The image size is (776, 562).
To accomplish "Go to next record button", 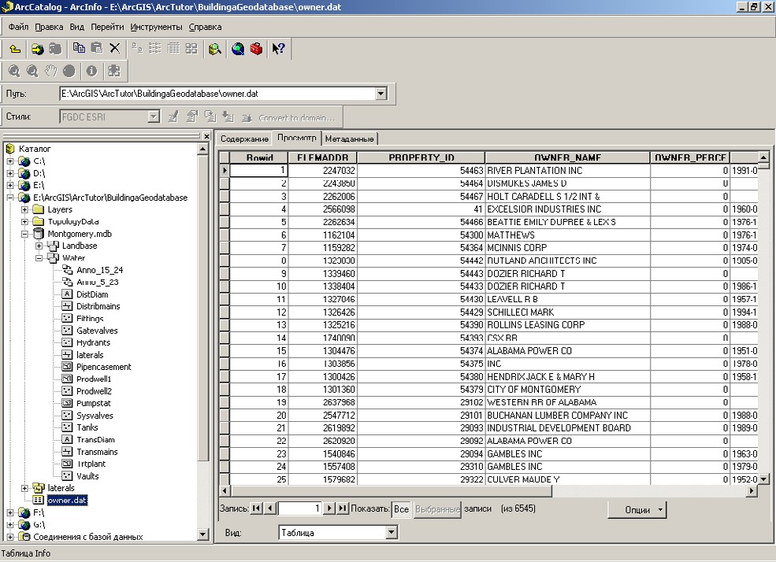I will [329, 508].
